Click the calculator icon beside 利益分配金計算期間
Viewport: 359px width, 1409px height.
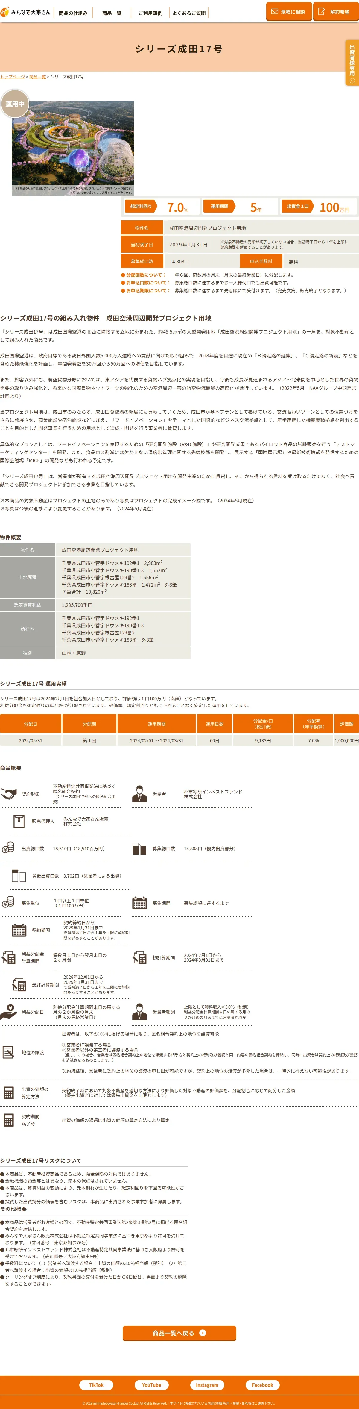pos(8,958)
